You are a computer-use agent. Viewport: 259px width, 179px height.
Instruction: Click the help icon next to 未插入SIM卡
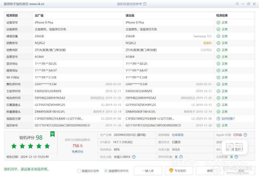[134, 157]
